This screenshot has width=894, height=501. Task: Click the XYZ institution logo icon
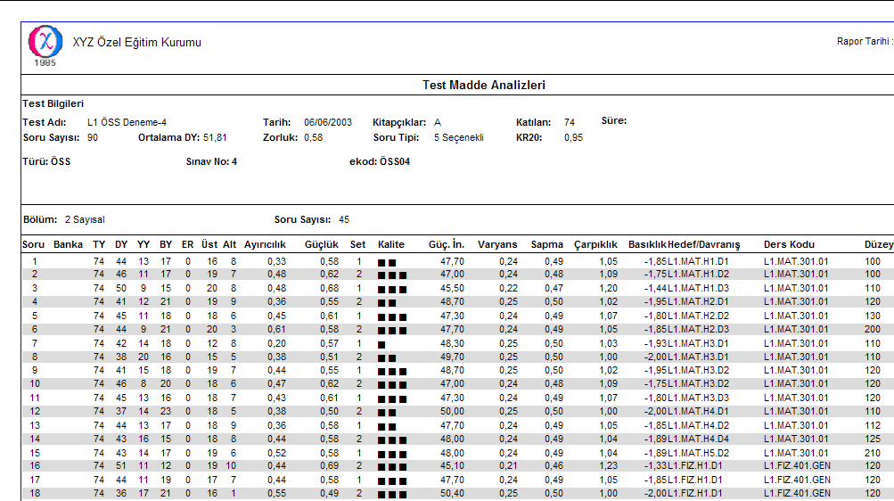(45, 43)
